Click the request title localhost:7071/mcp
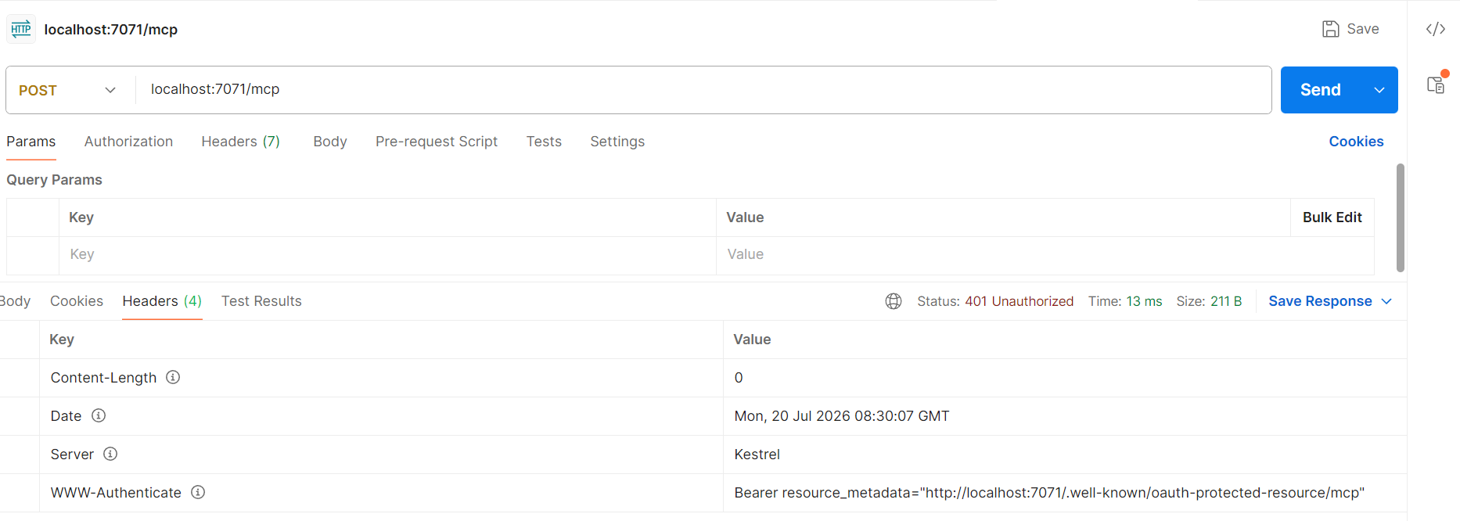 tap(111, 30)
